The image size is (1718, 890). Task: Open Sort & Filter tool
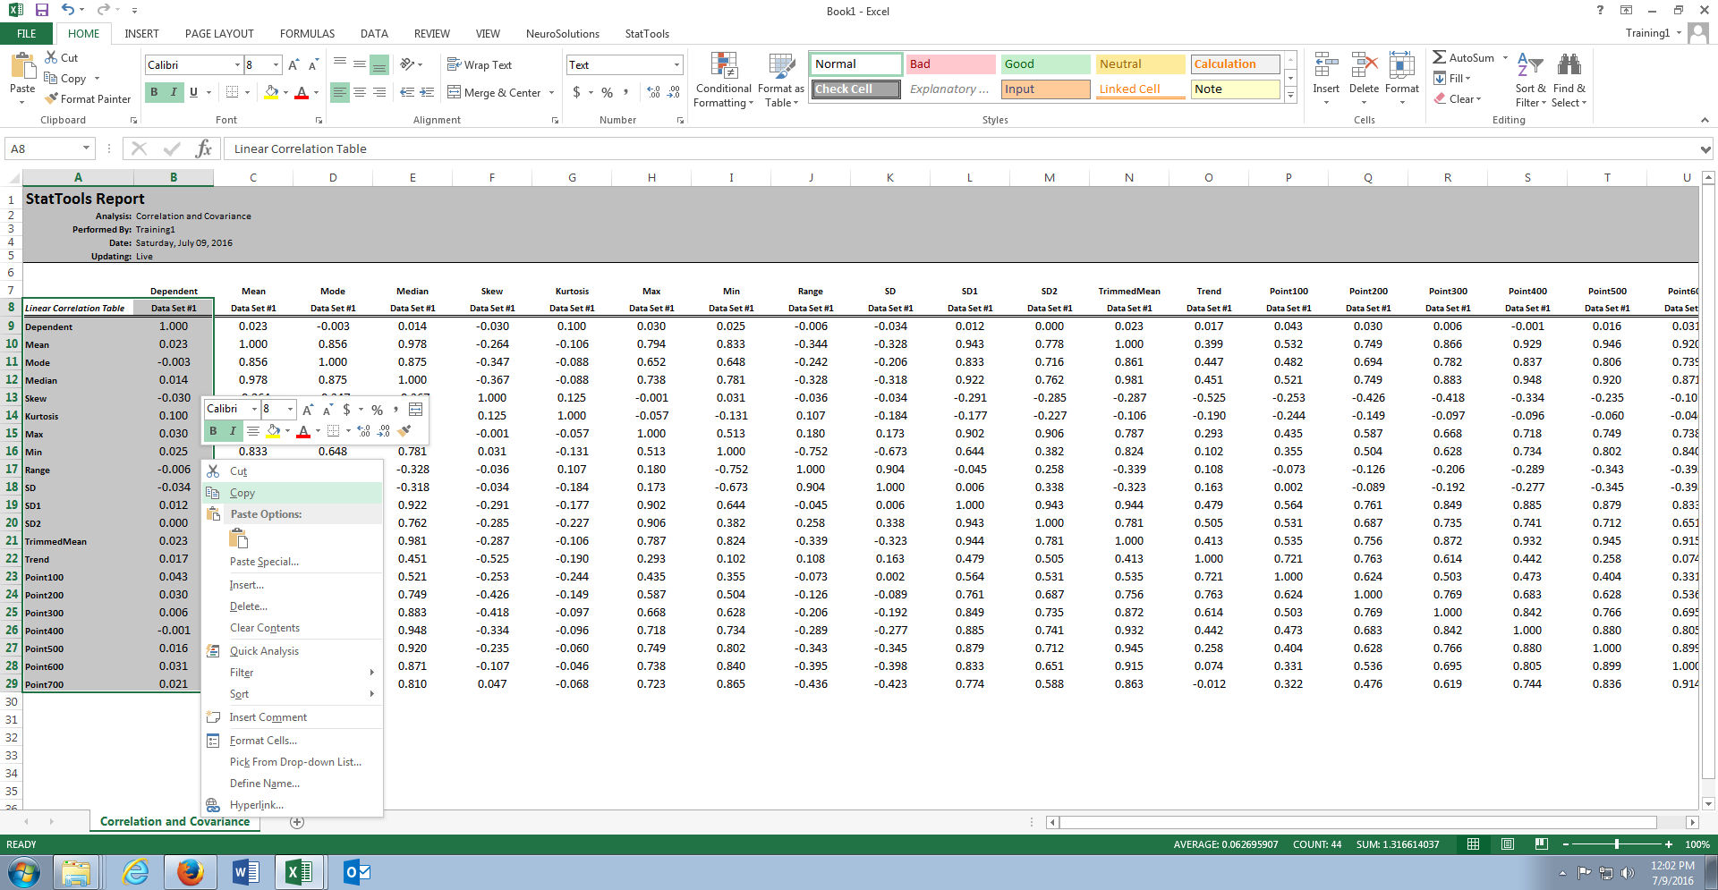[x=1530, y=81]
